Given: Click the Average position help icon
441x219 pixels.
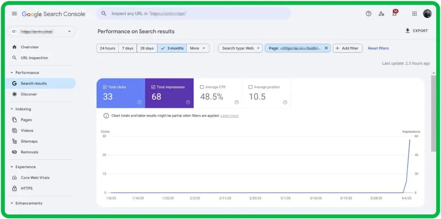Looking at the screenshot, I should click(x=285, y=102).
